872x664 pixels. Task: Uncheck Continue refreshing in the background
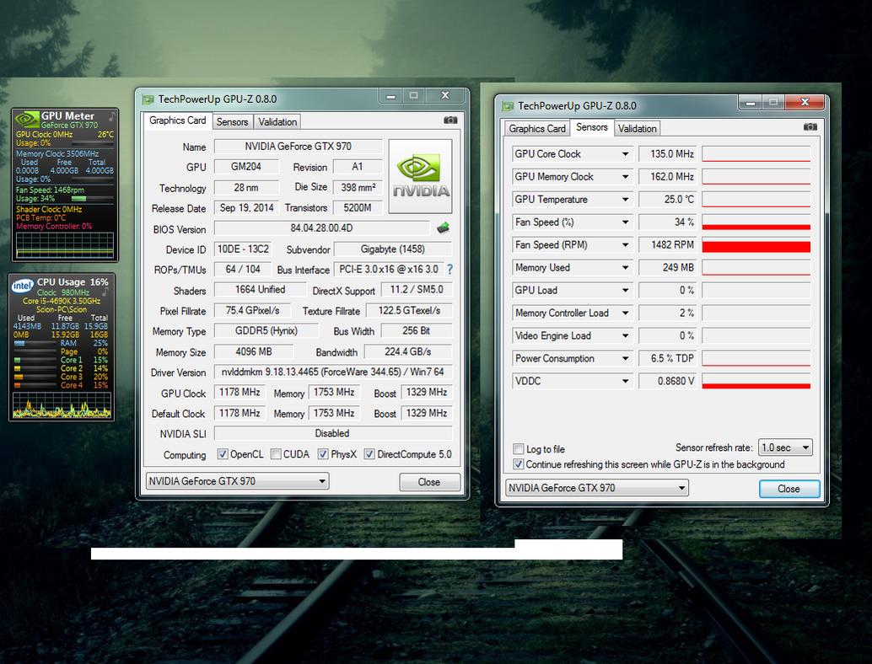[x=519, y=464]
